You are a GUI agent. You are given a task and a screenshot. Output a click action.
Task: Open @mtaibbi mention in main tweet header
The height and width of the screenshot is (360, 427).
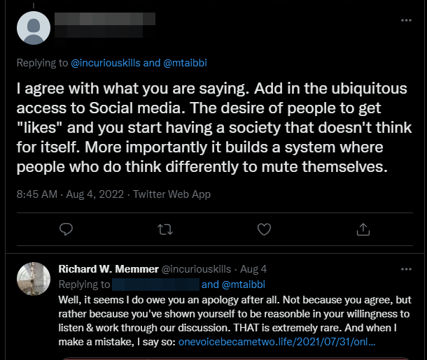185,63
